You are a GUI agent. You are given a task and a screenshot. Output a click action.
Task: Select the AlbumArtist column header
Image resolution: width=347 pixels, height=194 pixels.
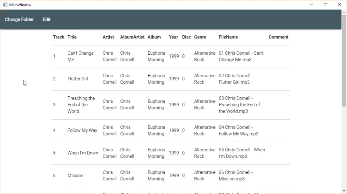point(132,37)
